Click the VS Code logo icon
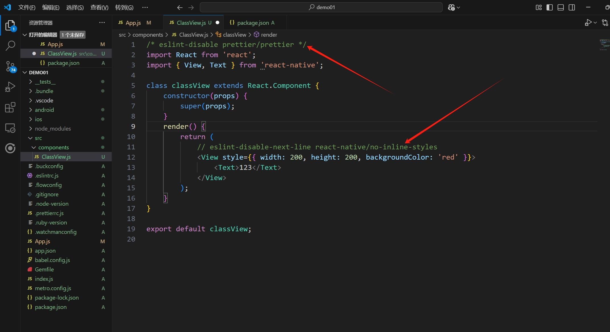 tap(8, 7)
